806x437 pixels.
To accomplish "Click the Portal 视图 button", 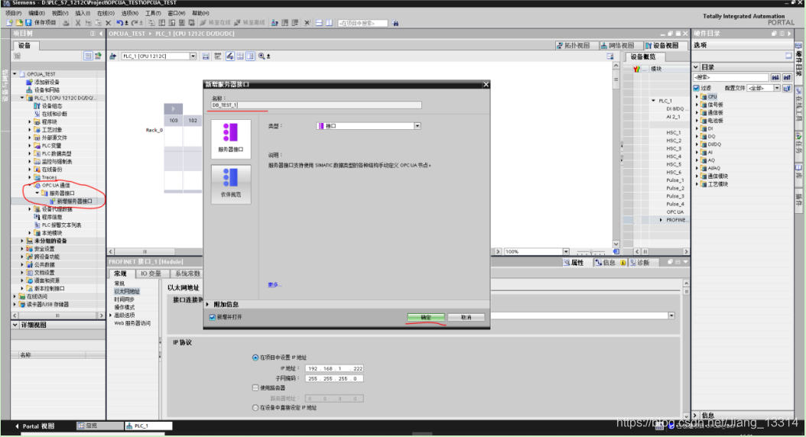I will 35,426.
